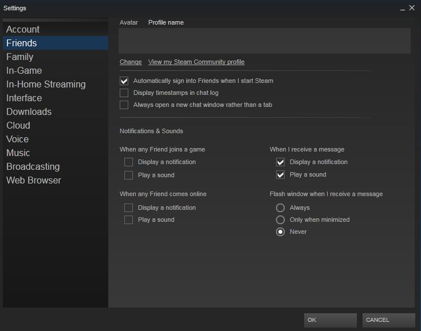Select Voice in the sidebar
Image resolution: width=421 pixels, height=331 pixels.
pyautogui.click(x=18, y=139)
